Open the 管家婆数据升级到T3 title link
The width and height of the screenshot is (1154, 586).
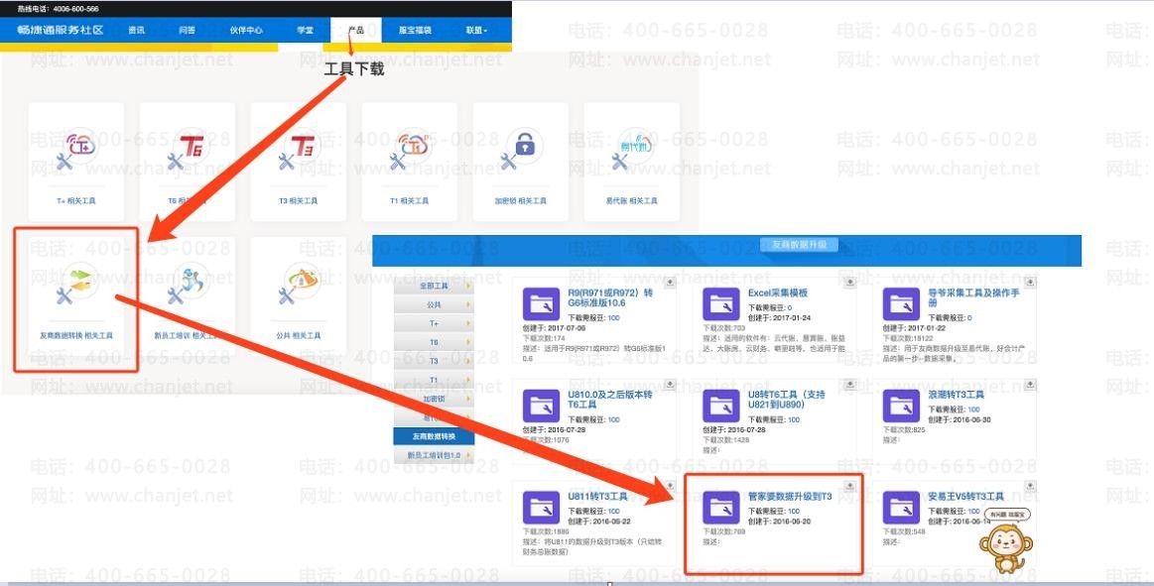pos(791,497)
